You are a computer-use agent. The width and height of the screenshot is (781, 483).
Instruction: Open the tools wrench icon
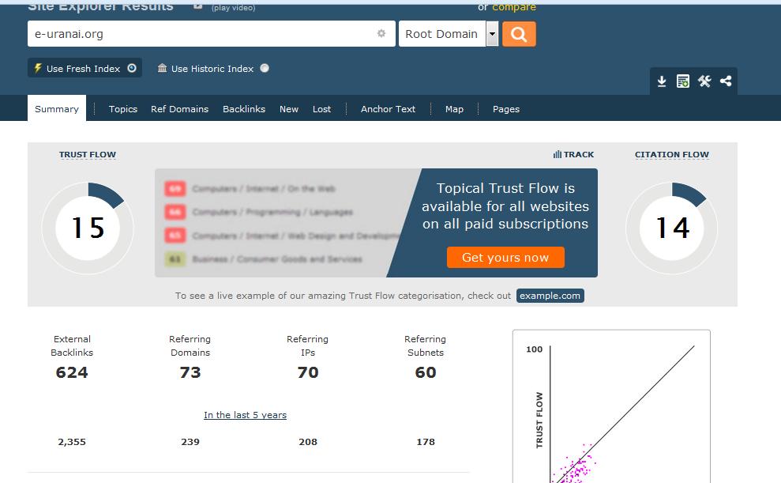pyautogui.click(x=704, y=81)
